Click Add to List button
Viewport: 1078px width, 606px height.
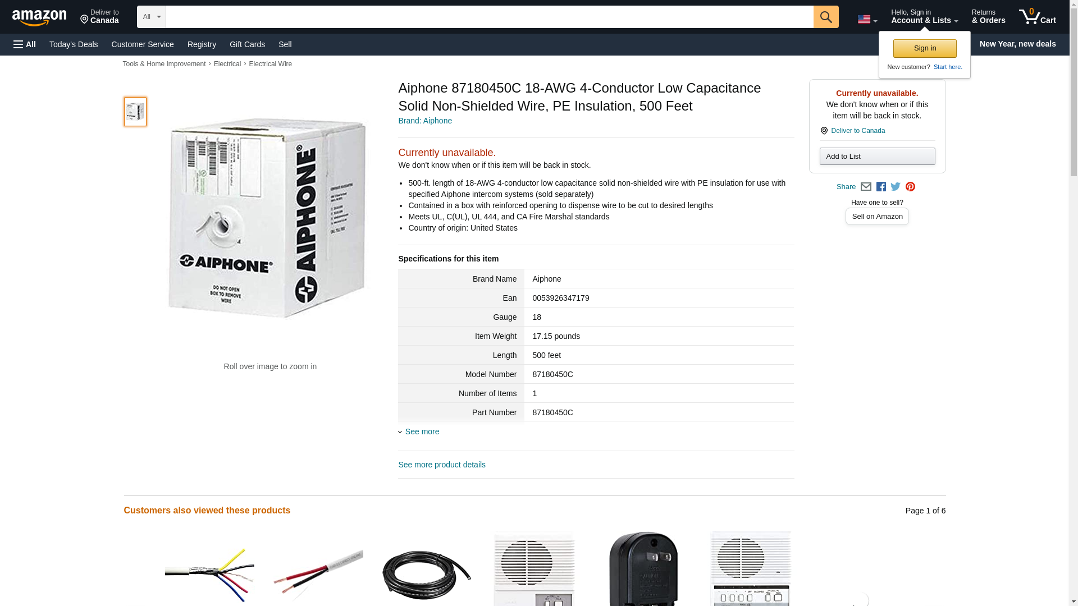[x=877, y=157]
